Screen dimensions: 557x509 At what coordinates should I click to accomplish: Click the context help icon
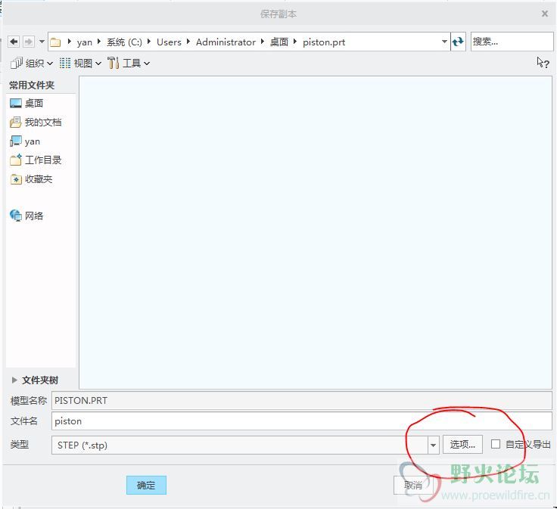[543, 63]
